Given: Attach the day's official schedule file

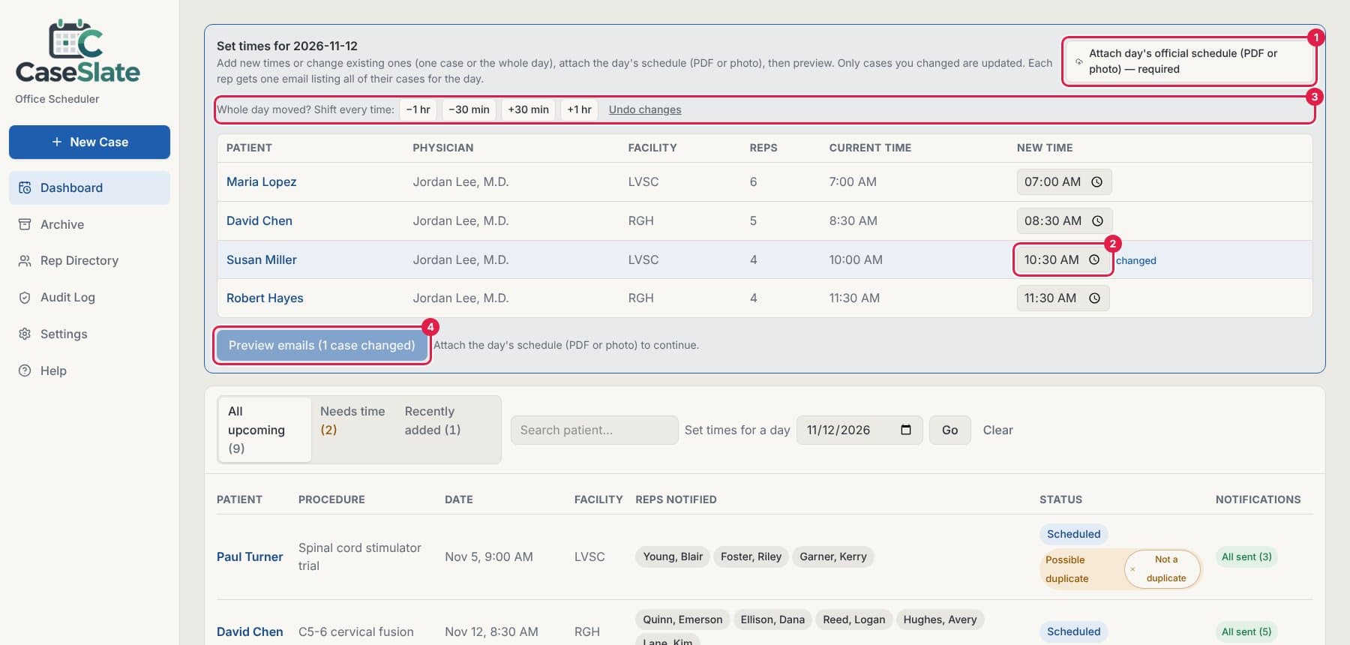Looking at the screenshot, I should coord(1189,61).
